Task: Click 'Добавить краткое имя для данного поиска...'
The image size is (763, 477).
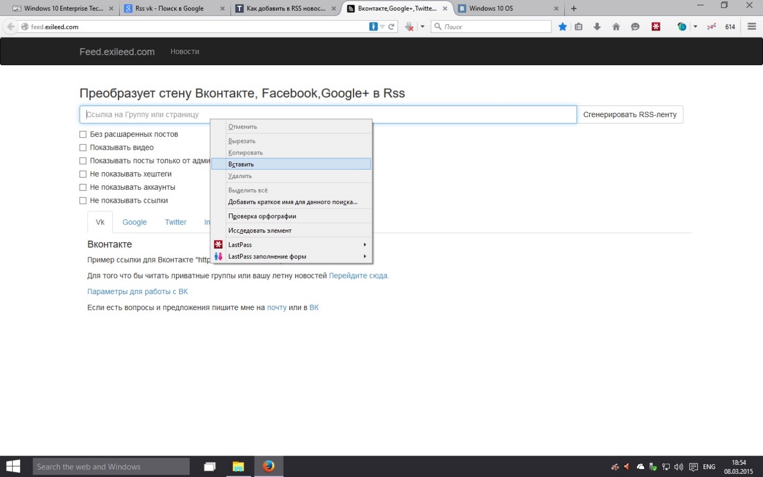Action: point(291,202)
